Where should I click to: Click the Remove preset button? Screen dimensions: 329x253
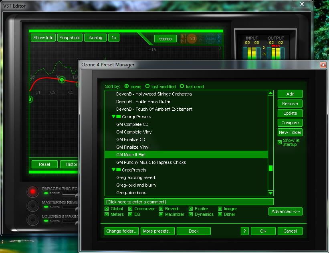point(290,104)
